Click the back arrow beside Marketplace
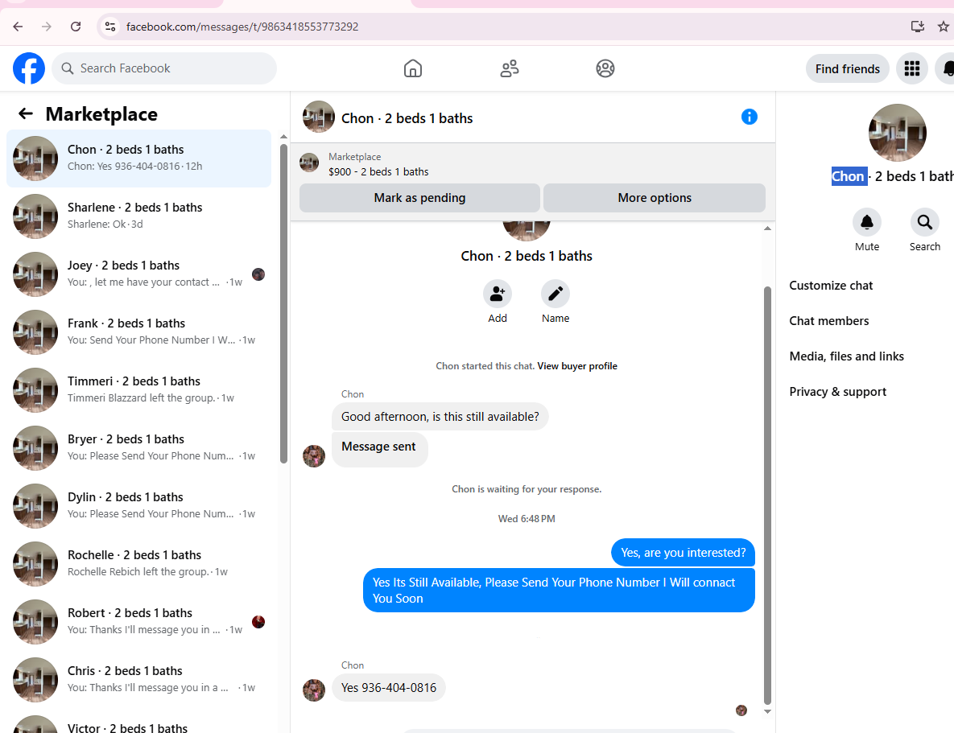Image resolution: width=954 pixels, height=733 pixels. [26, 113]
